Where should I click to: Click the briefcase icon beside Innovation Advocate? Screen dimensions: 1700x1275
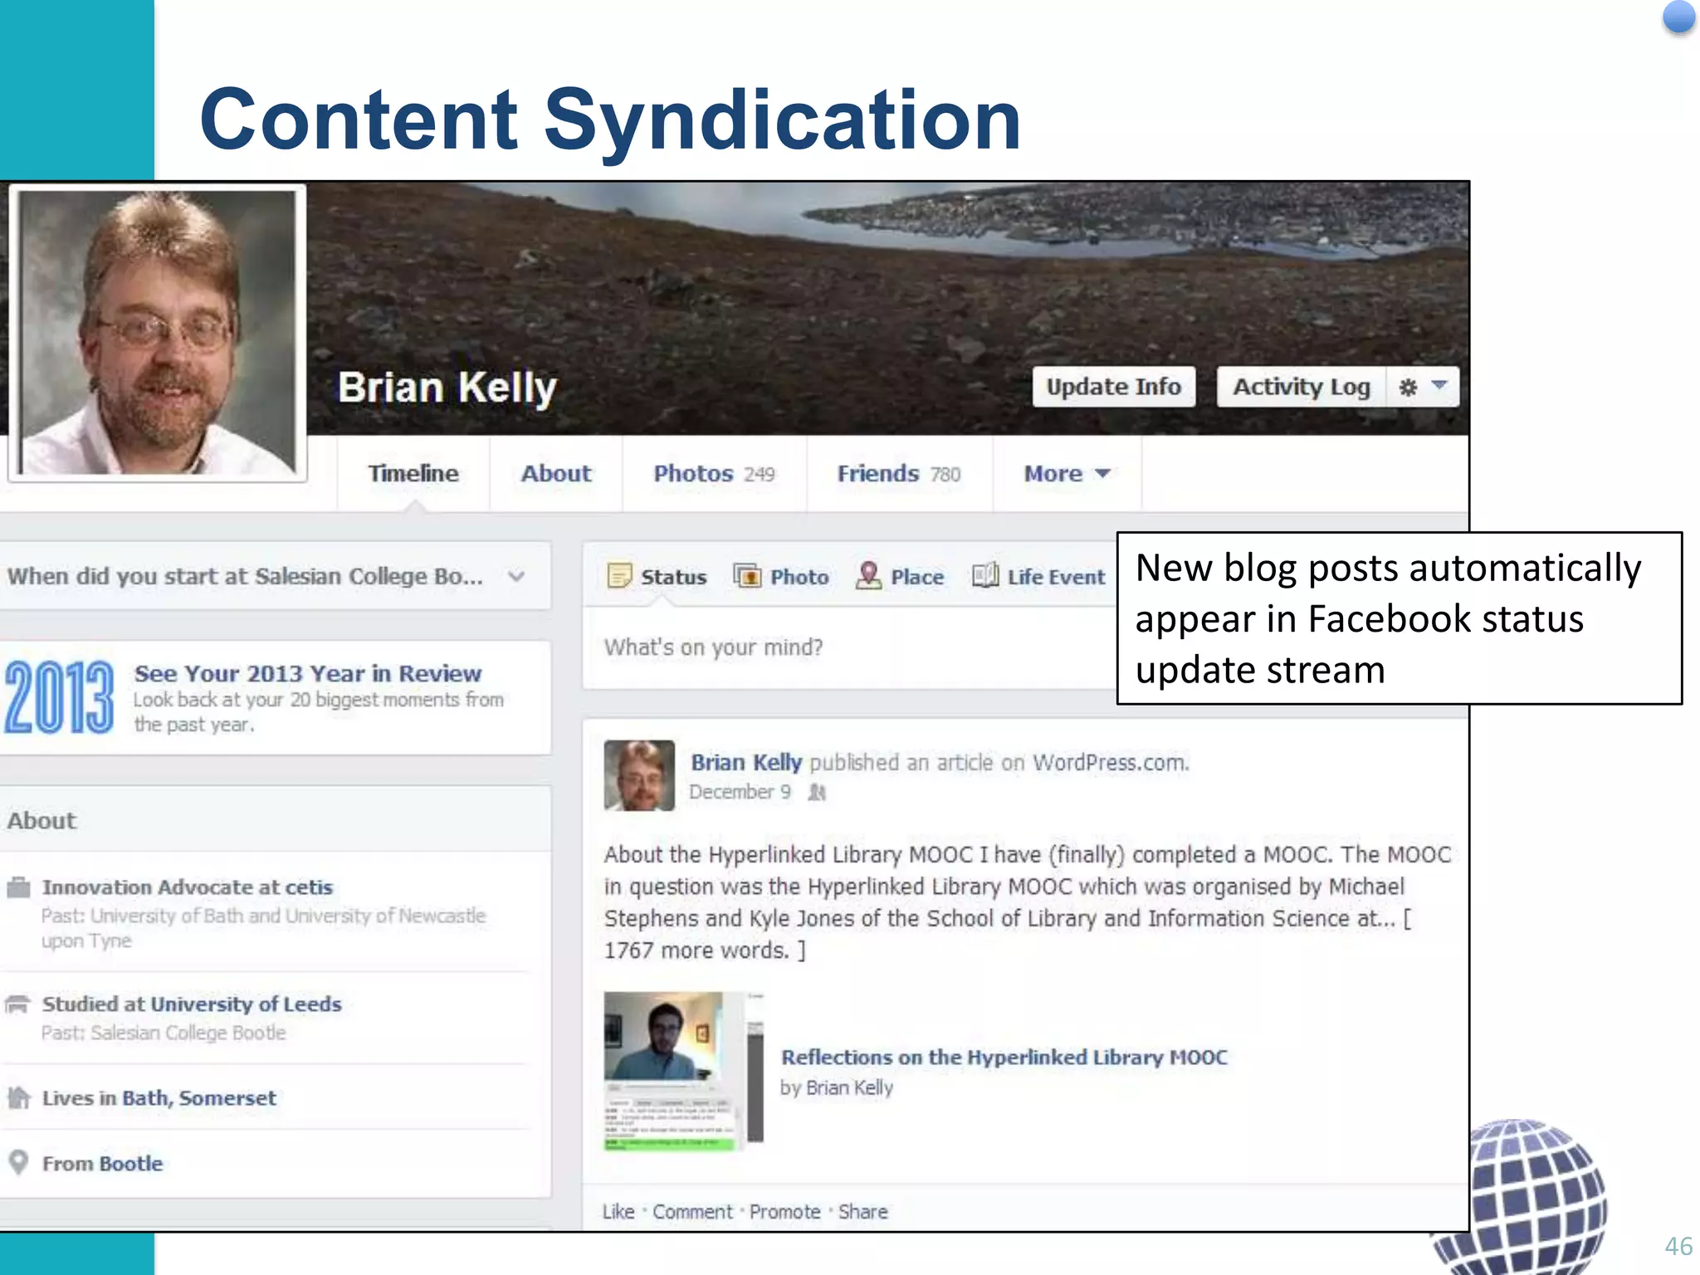coord(18,887)
